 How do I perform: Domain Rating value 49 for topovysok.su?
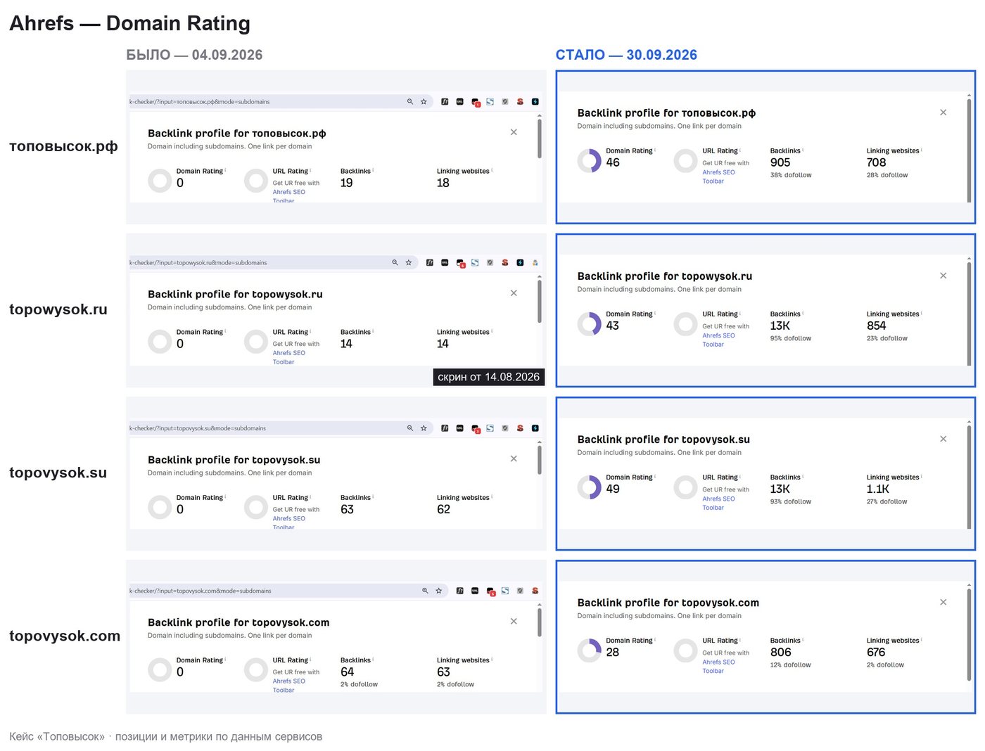click(613, 489)
